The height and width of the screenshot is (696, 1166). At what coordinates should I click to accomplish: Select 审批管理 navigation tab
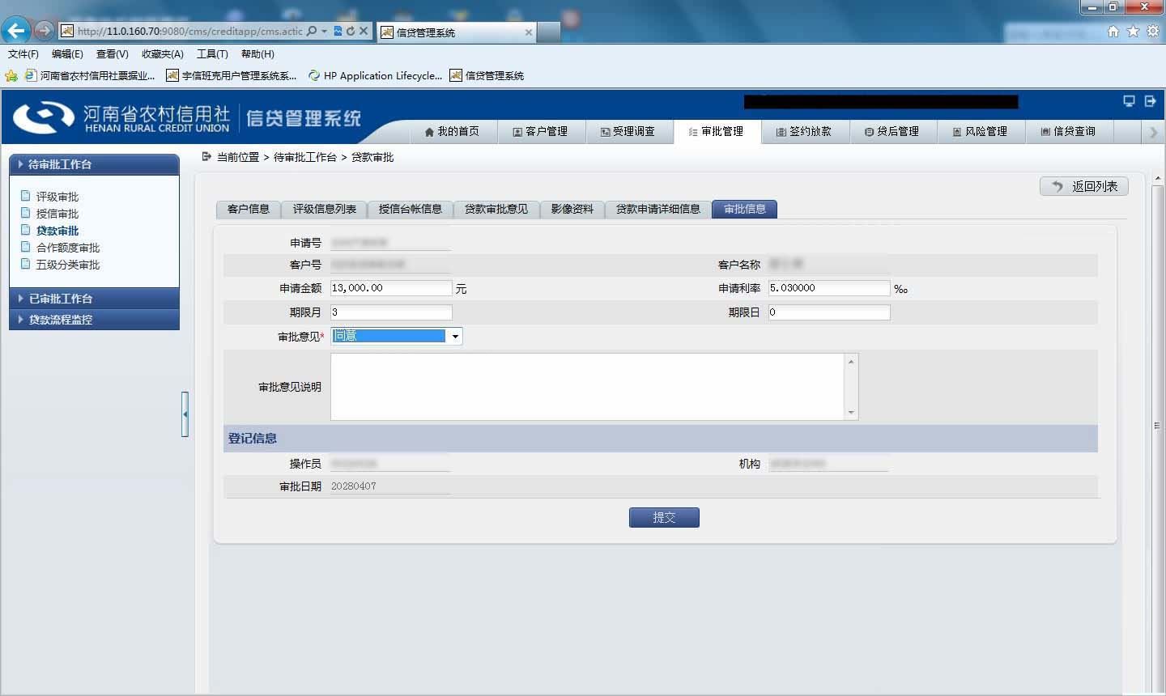(x=717, y=131)
